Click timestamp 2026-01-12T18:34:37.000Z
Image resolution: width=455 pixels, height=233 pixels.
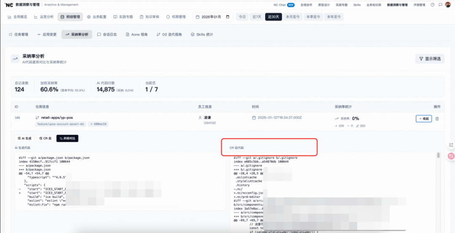[x=280, y=118]
